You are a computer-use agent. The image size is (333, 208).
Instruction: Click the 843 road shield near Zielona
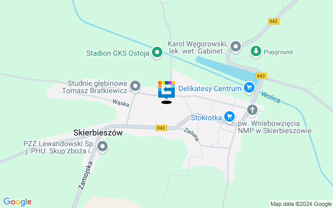tap(161, 128)
